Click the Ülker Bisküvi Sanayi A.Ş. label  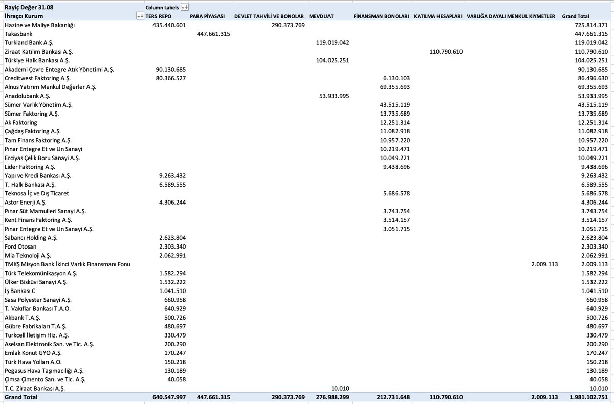(x=36, y=282)
